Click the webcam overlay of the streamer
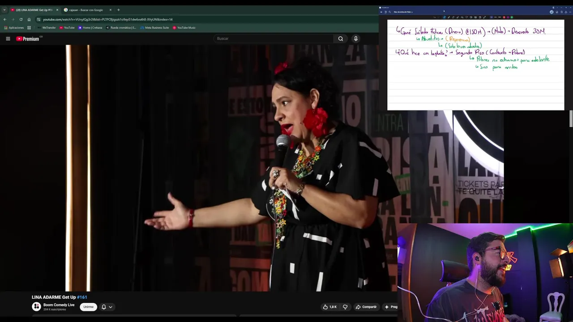The image size is (573, 322). 485,272
